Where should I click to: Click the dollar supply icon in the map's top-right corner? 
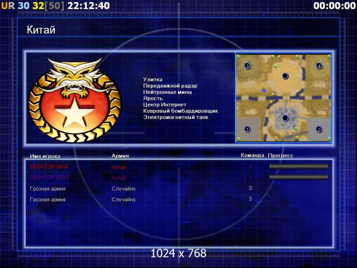(329, 56)
